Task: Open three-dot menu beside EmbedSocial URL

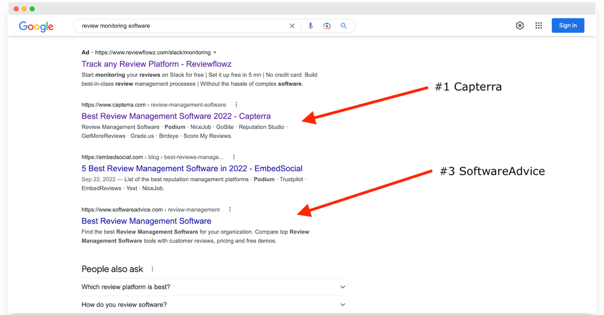Action: 234,157
